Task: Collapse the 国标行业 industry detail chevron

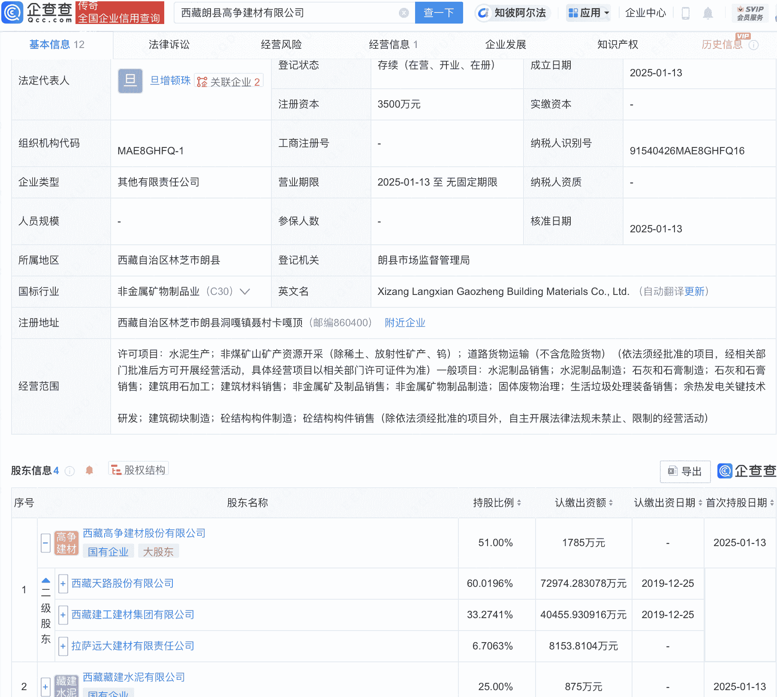Action: (x=244, y=292)
